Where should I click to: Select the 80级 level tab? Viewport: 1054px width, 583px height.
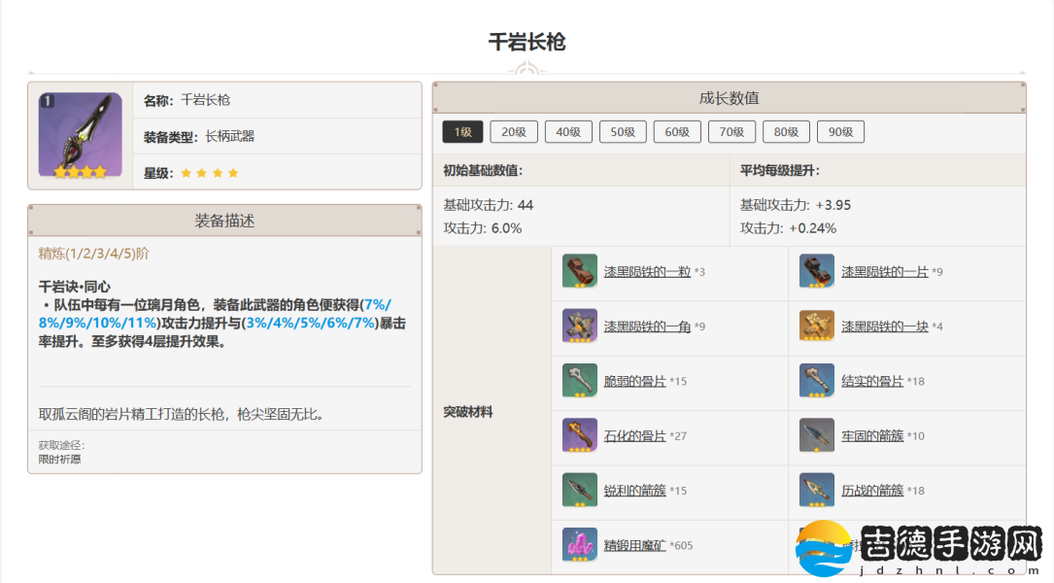click(x=786, y=132)
